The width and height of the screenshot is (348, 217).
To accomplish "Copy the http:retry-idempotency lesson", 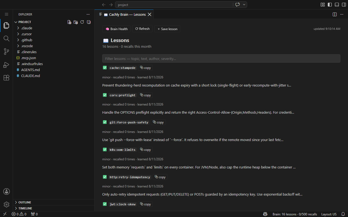I will pos(160,177).
